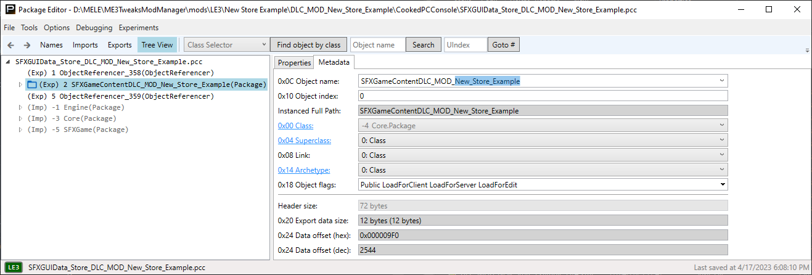Collapse the root SFXGUIData_Store package node

coord(8,62)
